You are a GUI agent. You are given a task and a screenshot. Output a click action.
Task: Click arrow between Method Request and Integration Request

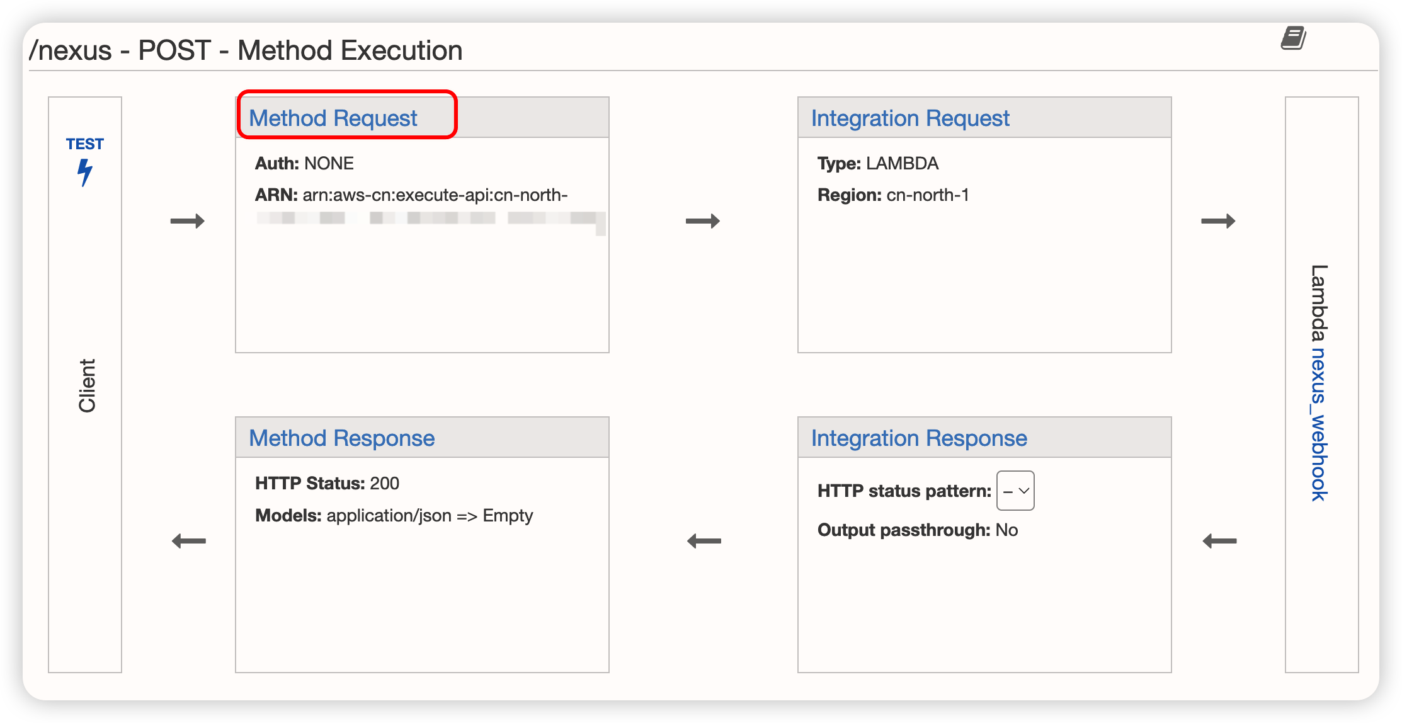703,221
